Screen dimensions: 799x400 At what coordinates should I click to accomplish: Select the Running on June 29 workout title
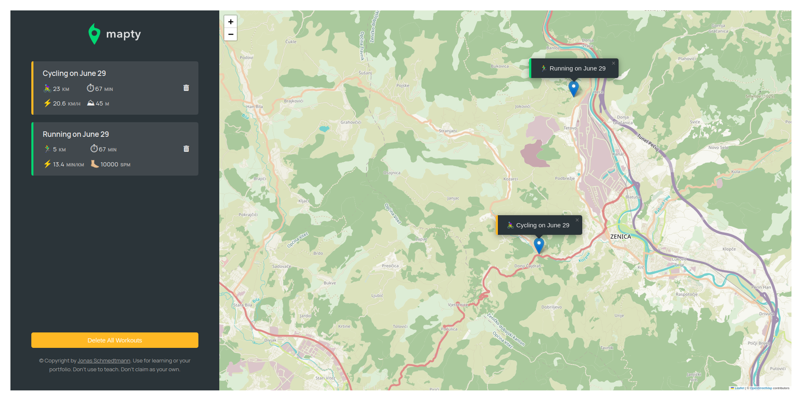tap(76, 134)
